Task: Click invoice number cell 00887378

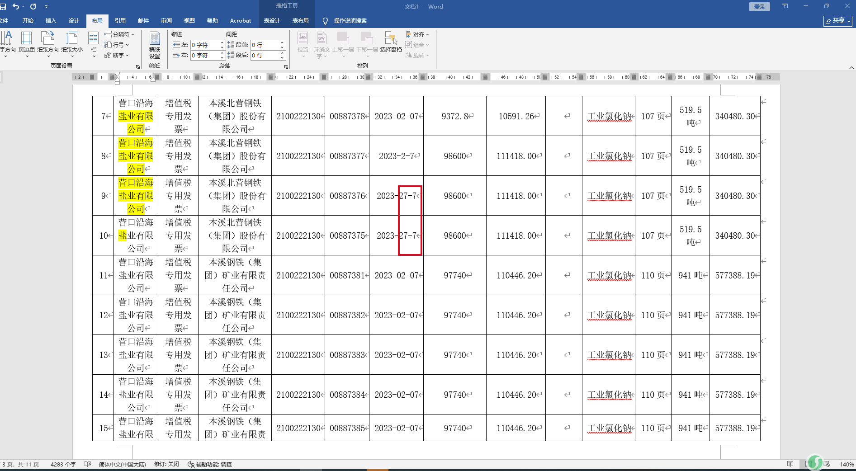Action: (x=347, y=116)
